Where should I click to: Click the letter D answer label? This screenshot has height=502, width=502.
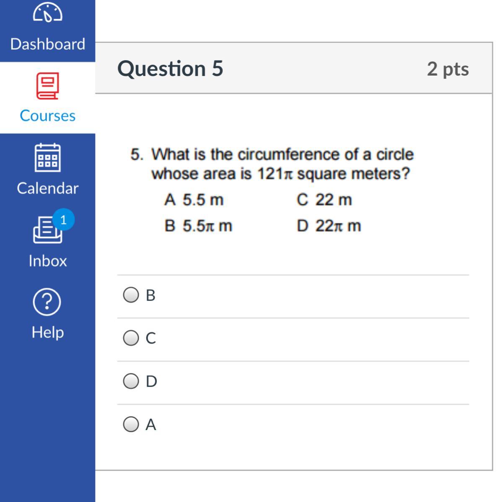pos(151,381)
